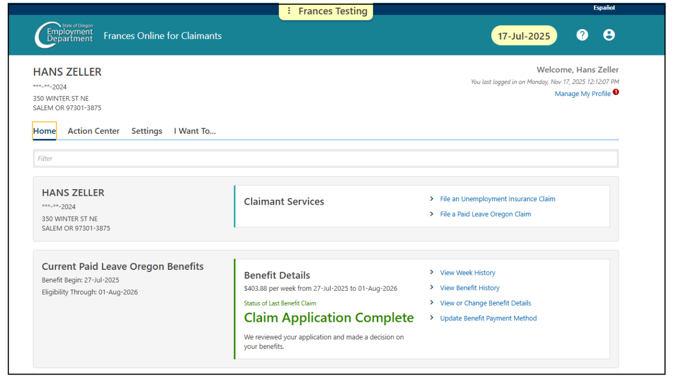Open the Frances Testing three-dot menu
Viewport: 675px width, 385px height.
(x=289, y=11)
